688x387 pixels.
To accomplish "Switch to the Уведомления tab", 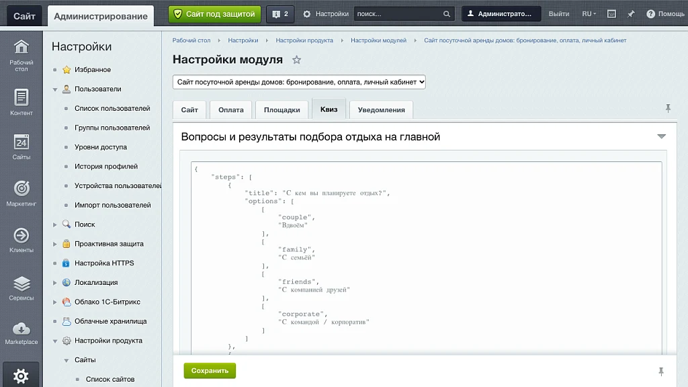I will coord(382,110).
